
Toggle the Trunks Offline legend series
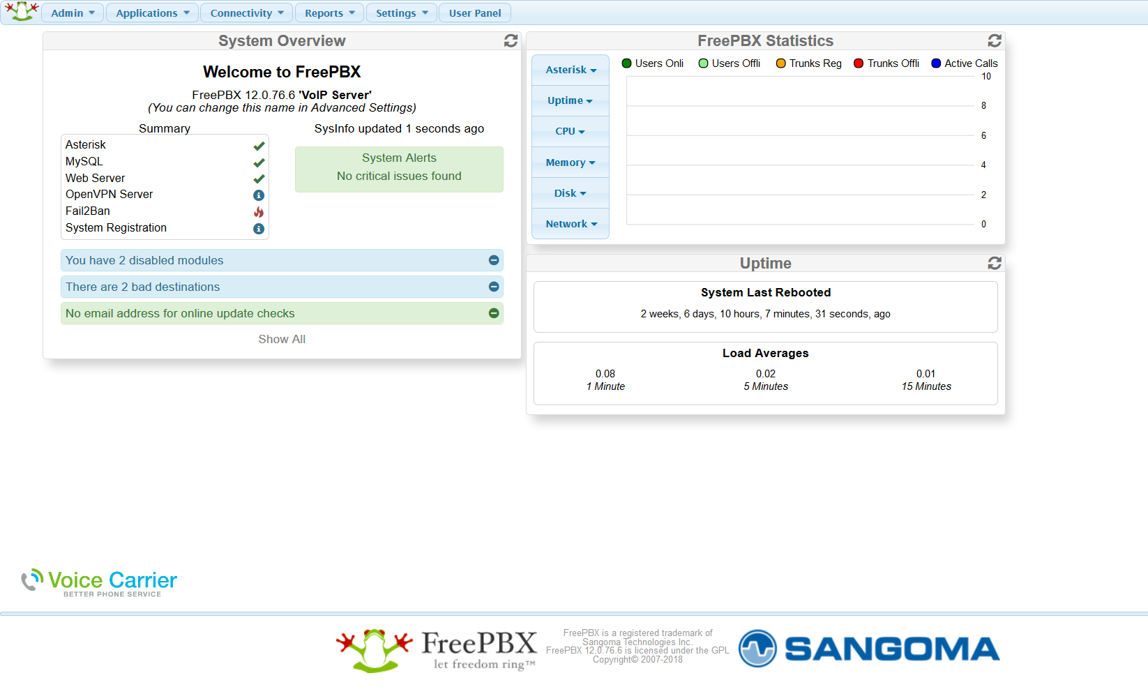coord(886,63)
